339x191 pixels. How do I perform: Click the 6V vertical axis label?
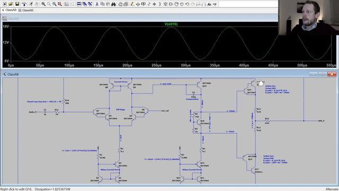6,61
